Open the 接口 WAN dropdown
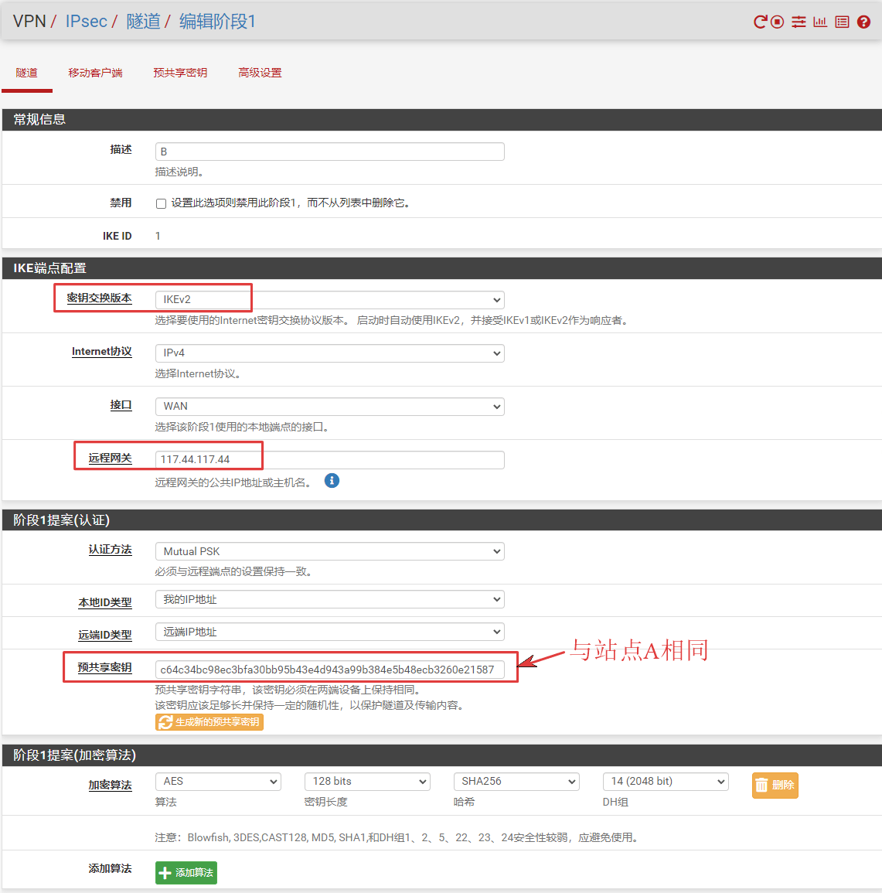This screenshot has width=882, height=893. pos(329,407)
